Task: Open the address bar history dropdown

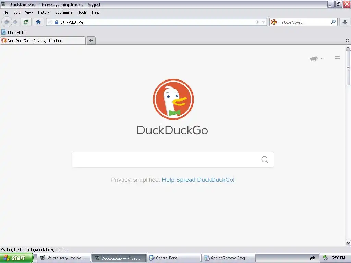Action: point(264,22)
